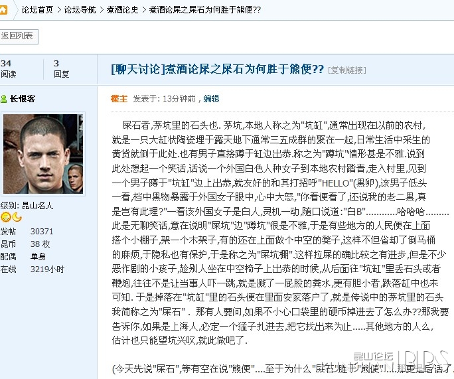Viewport: 454px width, 379px height.
Task: Open 论坛首页 breadcrumb link
Action: coord(37,10)
